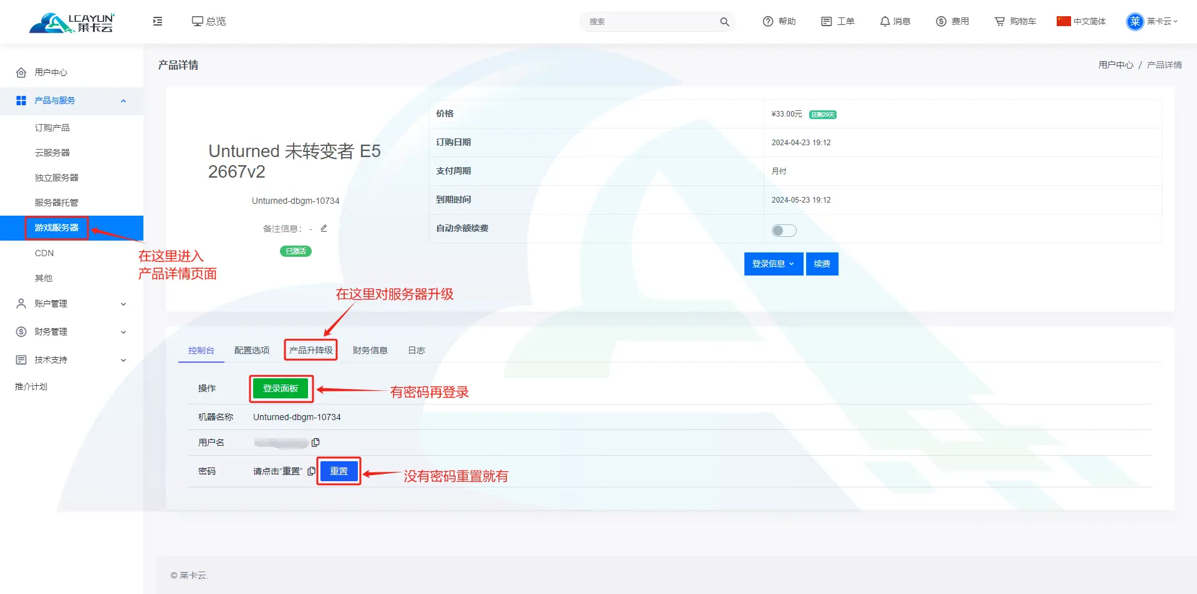Click the LCAYUN 莱卡云 logo
1197x594 pixels.
(x=72, y=22)
